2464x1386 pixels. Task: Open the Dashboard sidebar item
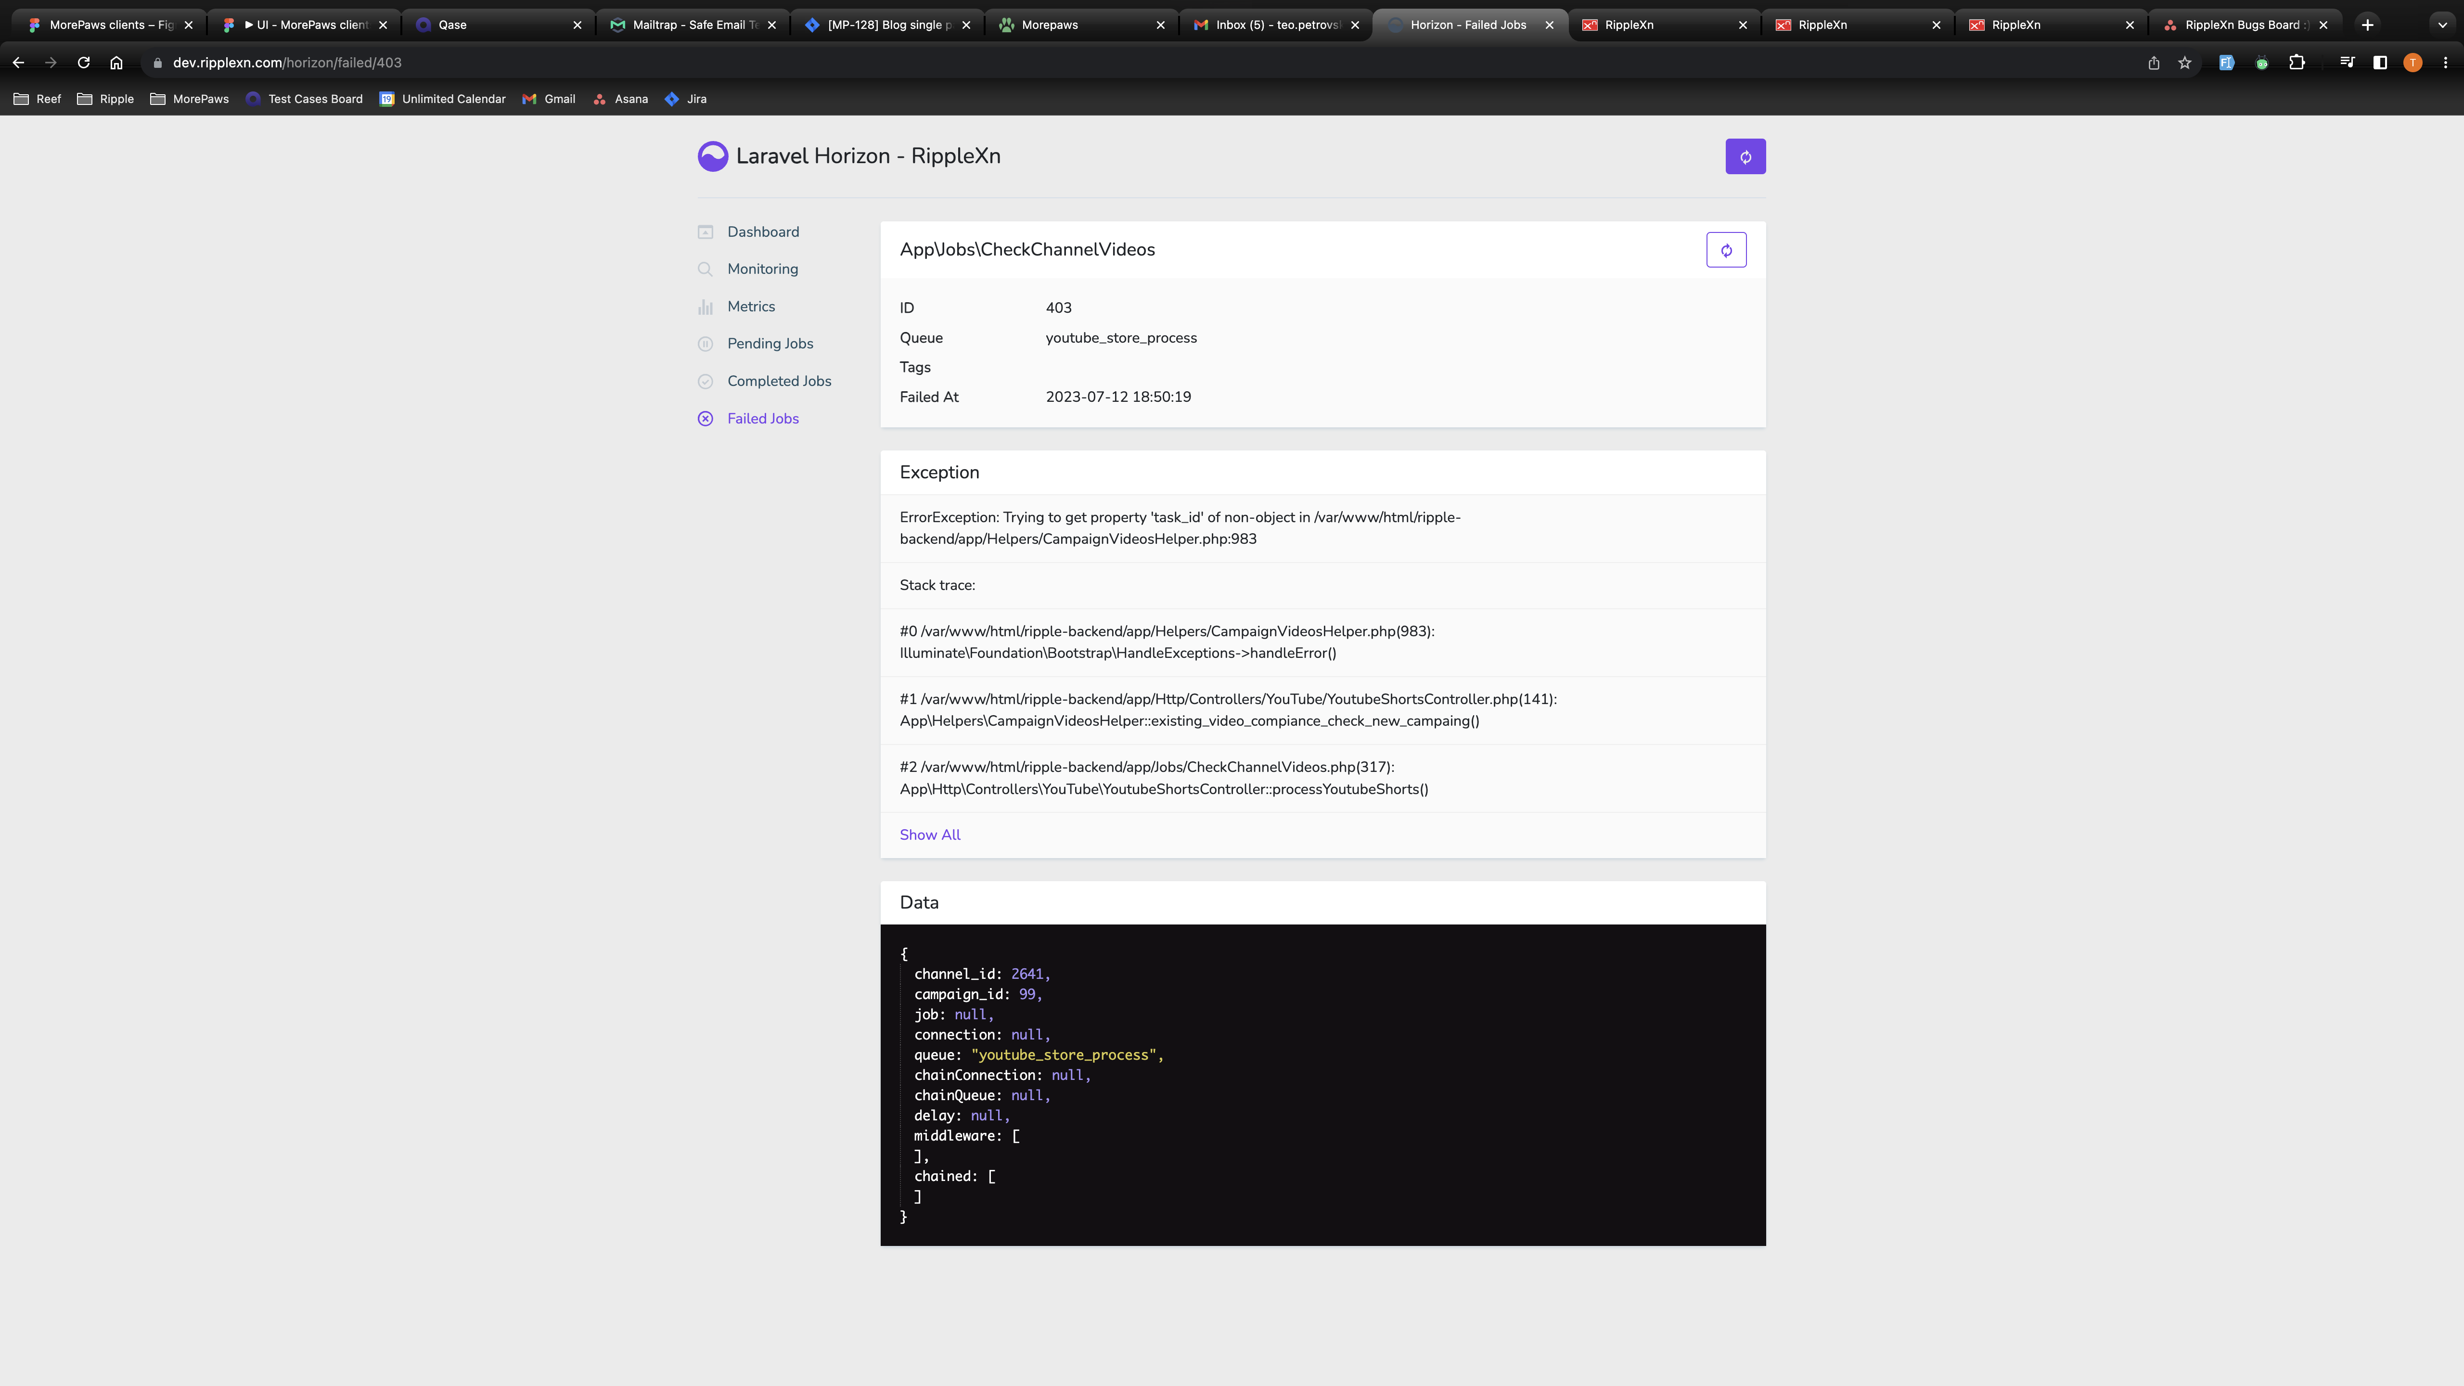[762, 231]
